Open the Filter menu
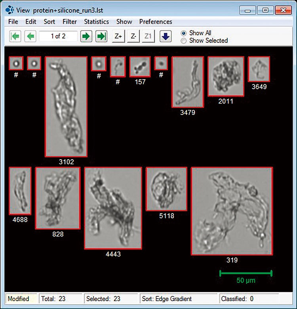297x309 pixels. tap(70, 21)
